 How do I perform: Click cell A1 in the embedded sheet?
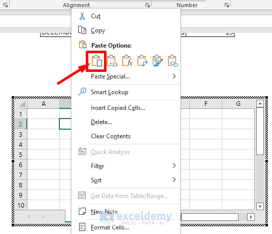(43, 114)
